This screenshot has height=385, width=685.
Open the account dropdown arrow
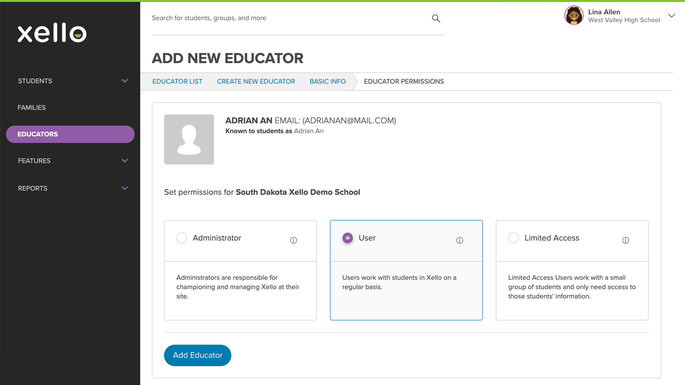(671, 16)
